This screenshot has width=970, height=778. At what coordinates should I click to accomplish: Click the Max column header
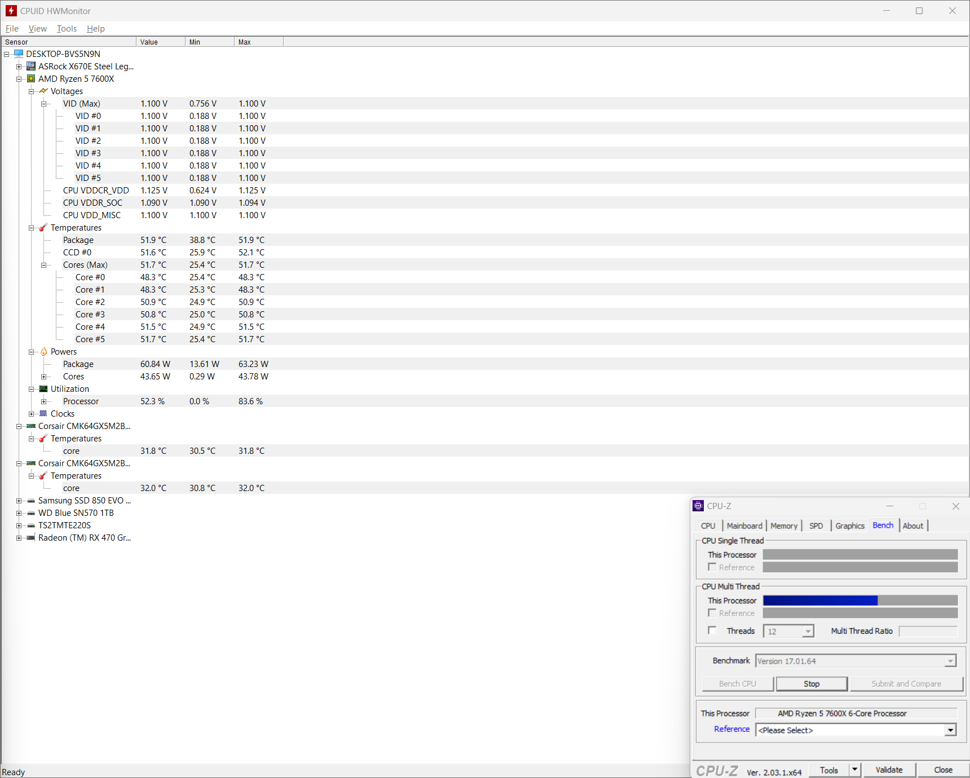[259, 42]
